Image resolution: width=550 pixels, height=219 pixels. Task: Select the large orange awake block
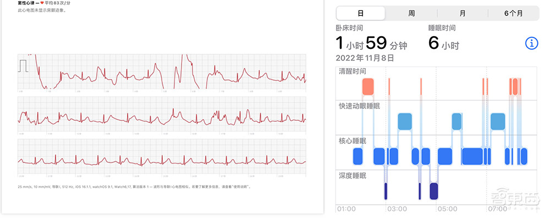tap(368, 87)
